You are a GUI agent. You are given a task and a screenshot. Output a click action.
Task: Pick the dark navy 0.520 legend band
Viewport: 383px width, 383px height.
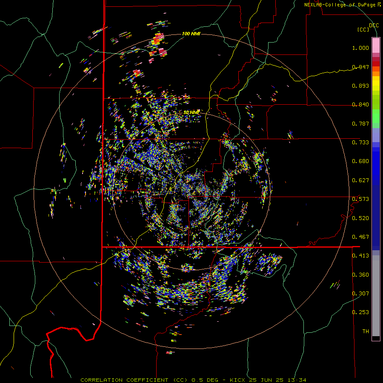click(376, 217)
